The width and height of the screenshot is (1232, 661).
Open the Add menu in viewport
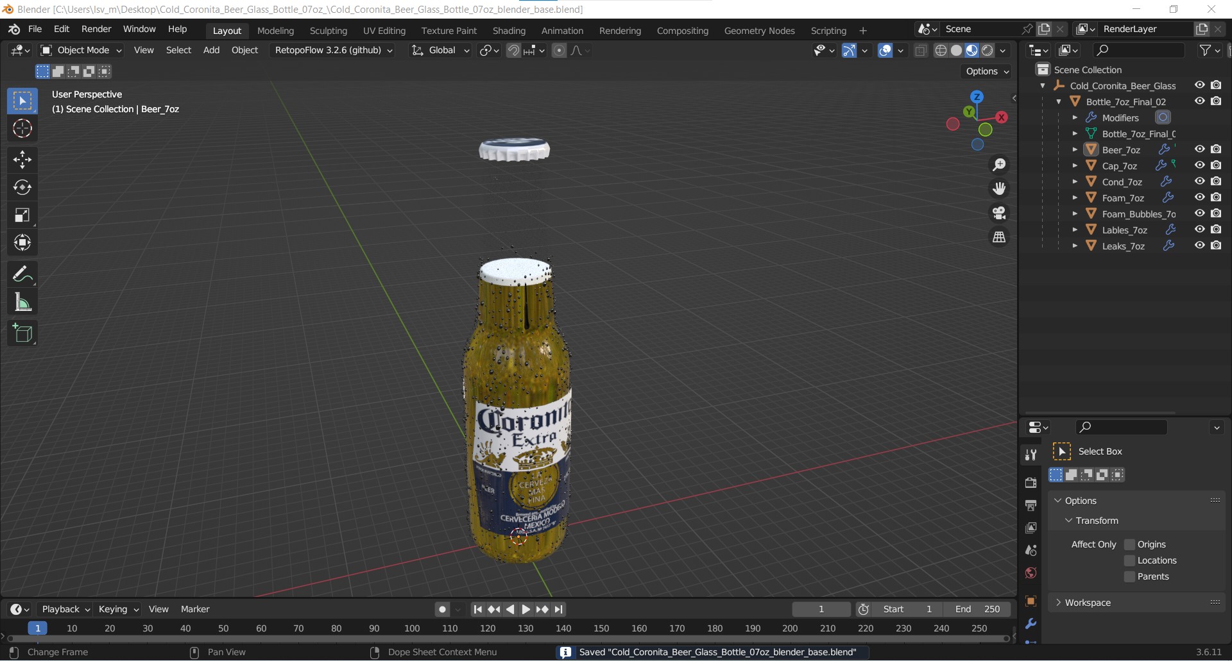(x=211, y=50)
